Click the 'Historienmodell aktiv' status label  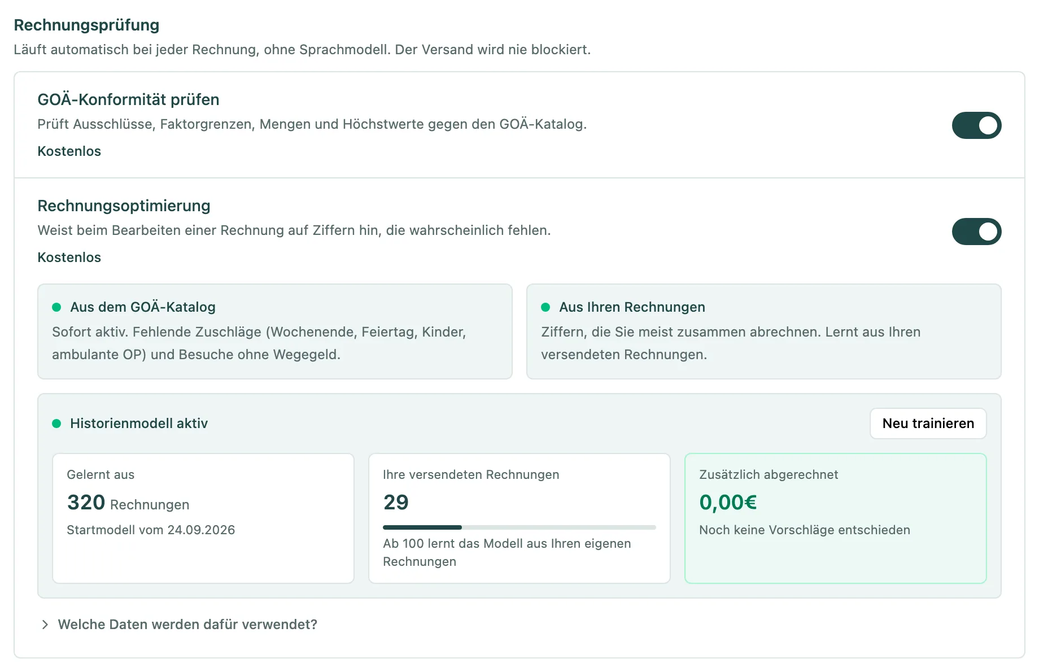coord(139,424)
